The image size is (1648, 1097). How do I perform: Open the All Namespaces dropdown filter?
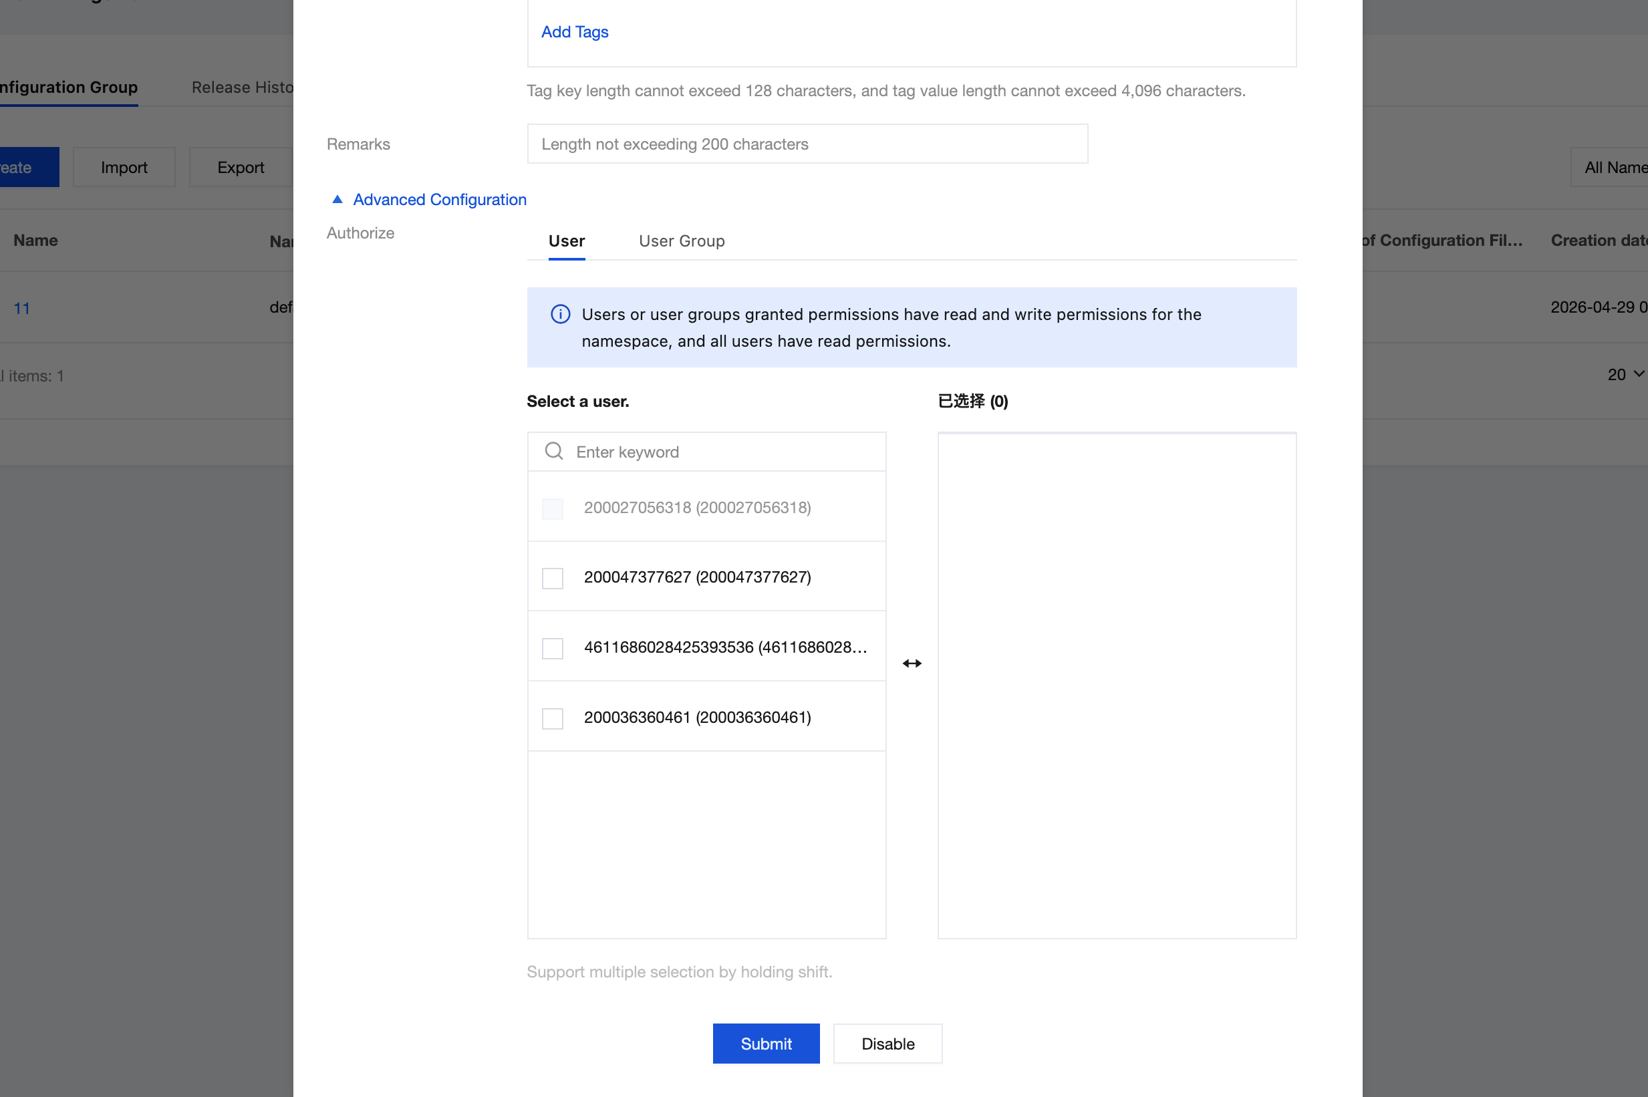tap(1609, 167)
